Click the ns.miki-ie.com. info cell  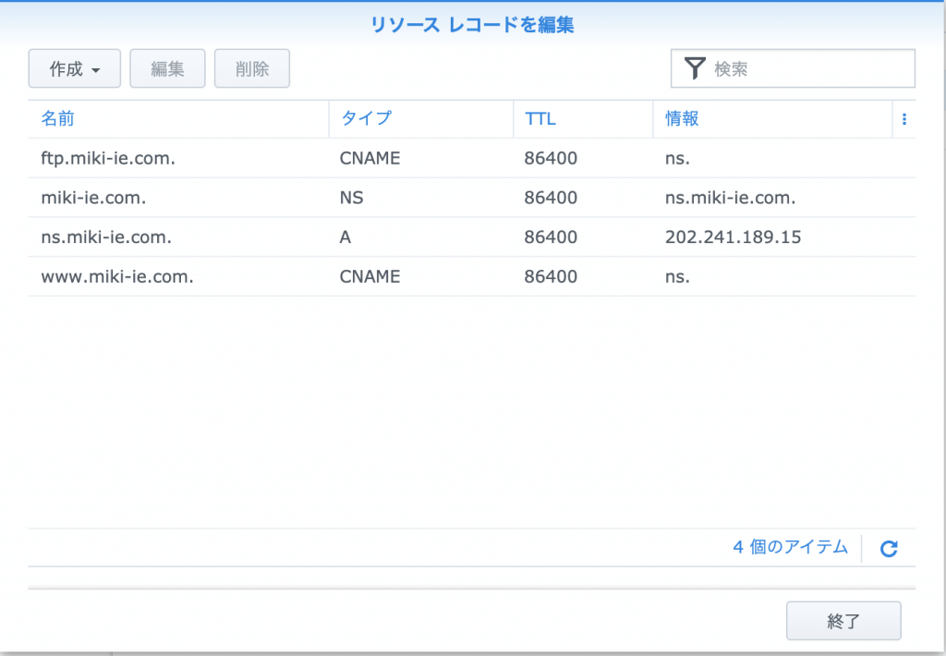tap(730, 198)
